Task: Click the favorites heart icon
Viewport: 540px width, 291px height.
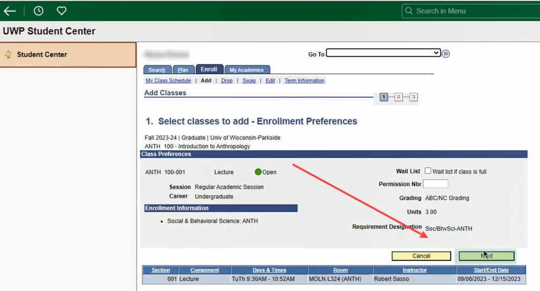Action: click(x=62, y=11)
